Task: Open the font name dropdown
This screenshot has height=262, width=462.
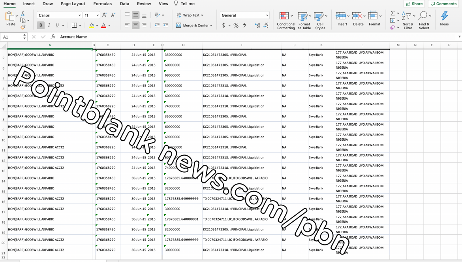Action: 79,15
